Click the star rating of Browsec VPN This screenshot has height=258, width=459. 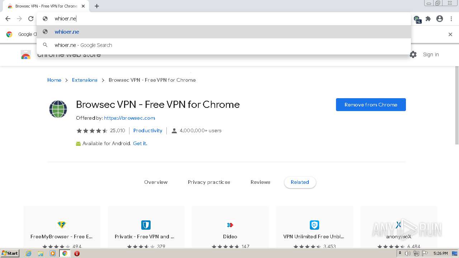92,131
